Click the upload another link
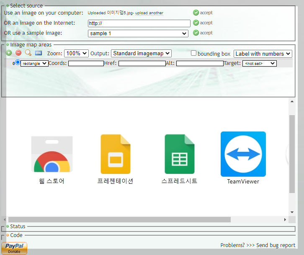Screen dimensions: 304x255 click(x=149, y=13)
